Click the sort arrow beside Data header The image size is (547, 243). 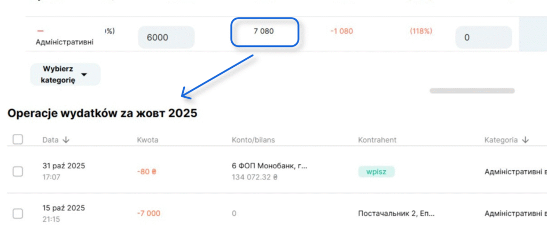click(66, 140)
